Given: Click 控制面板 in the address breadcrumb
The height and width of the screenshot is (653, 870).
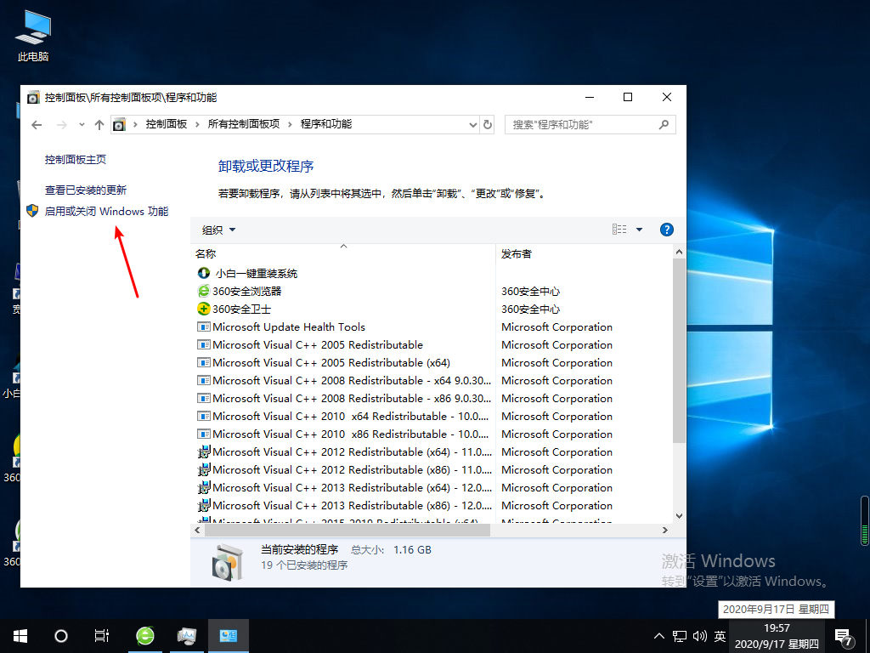Looking at the screenshot, I should pos(166,124).
